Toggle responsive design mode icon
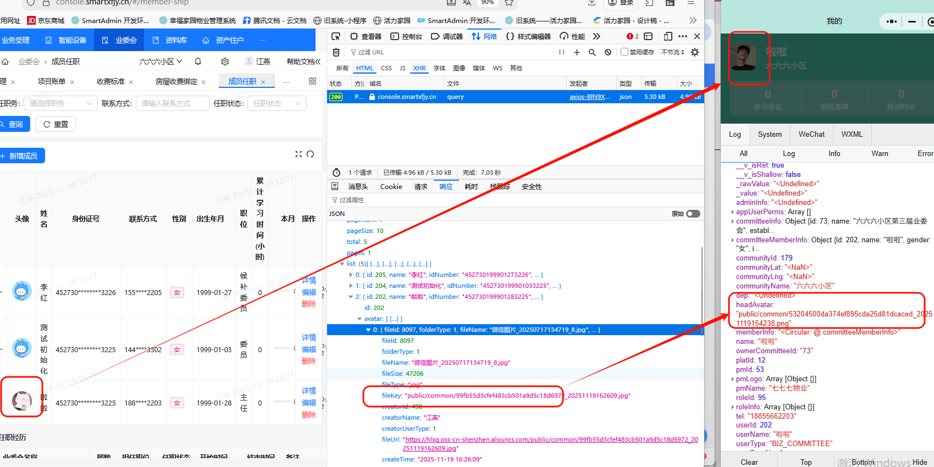 (x=668, y=36)
